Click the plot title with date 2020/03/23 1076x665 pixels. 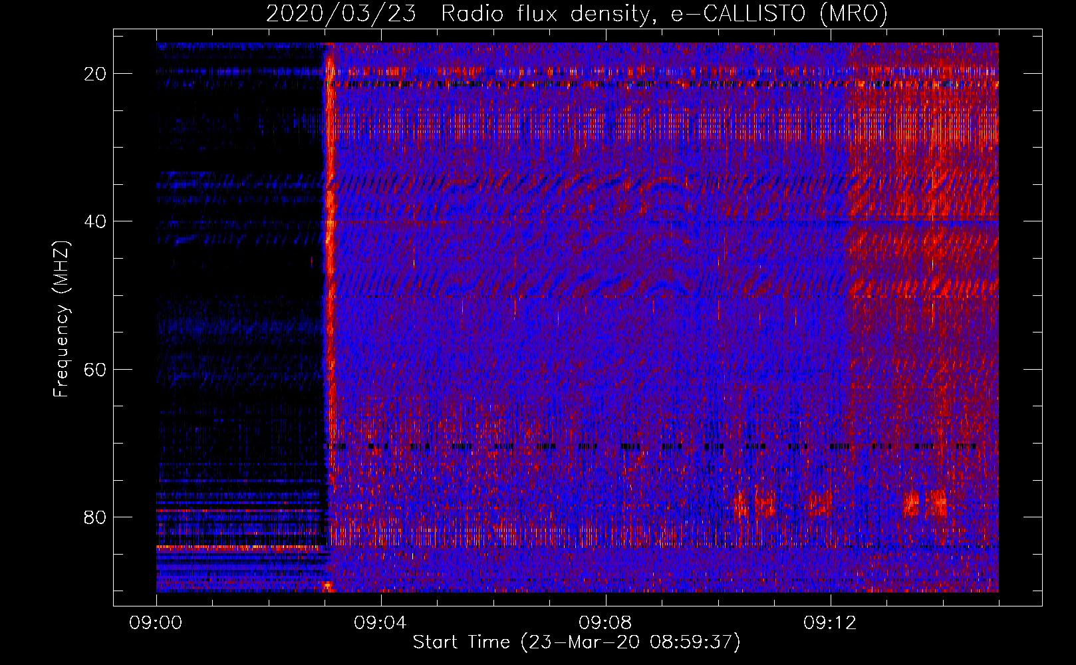click(x=577, y=13)
